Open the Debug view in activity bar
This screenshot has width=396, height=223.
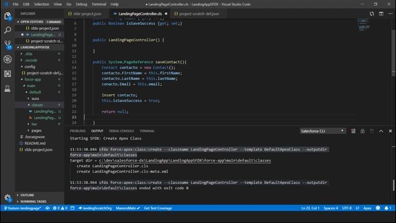(7, 59)
